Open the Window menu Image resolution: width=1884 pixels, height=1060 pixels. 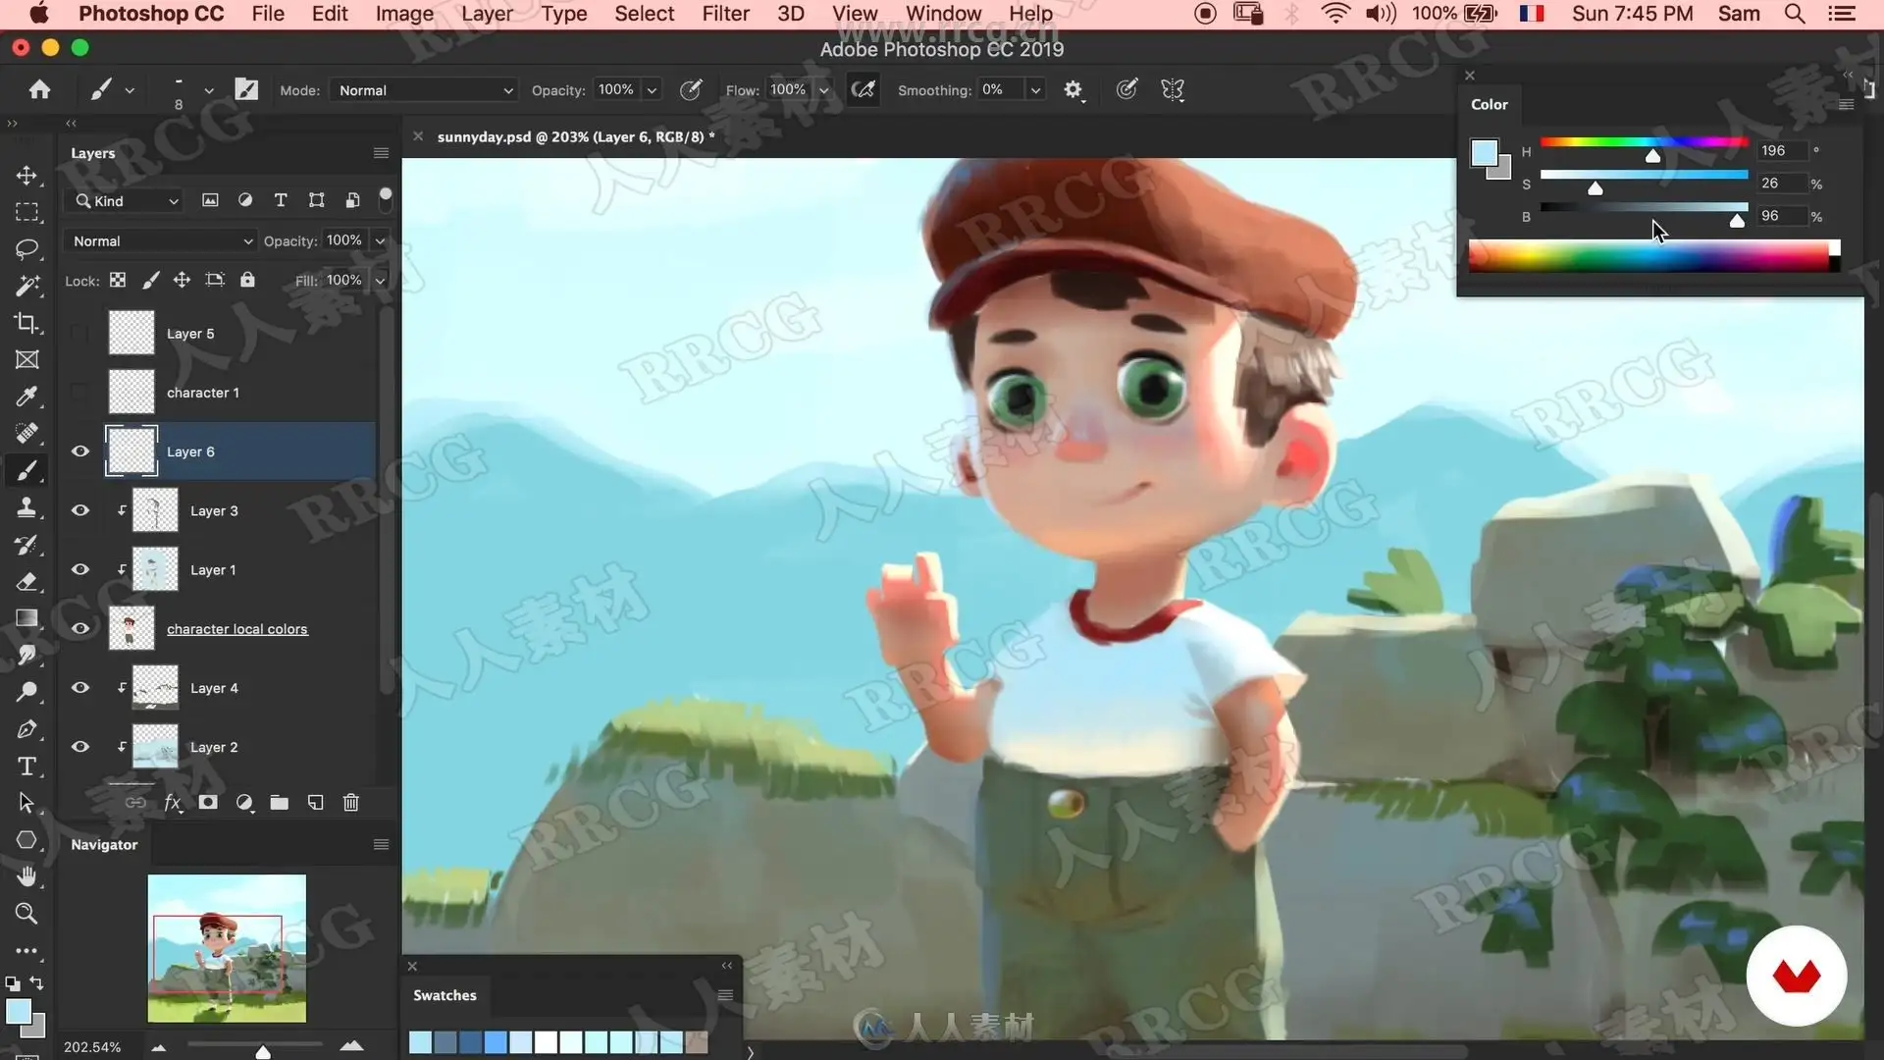[943, 14]
